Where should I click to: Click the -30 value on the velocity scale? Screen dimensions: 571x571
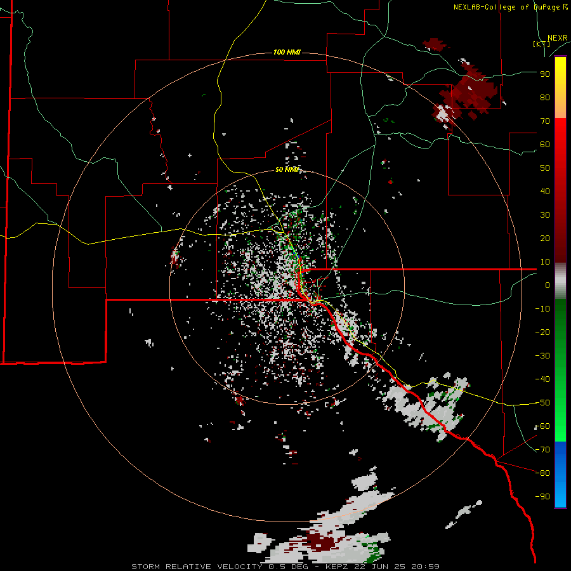[542, 356]
